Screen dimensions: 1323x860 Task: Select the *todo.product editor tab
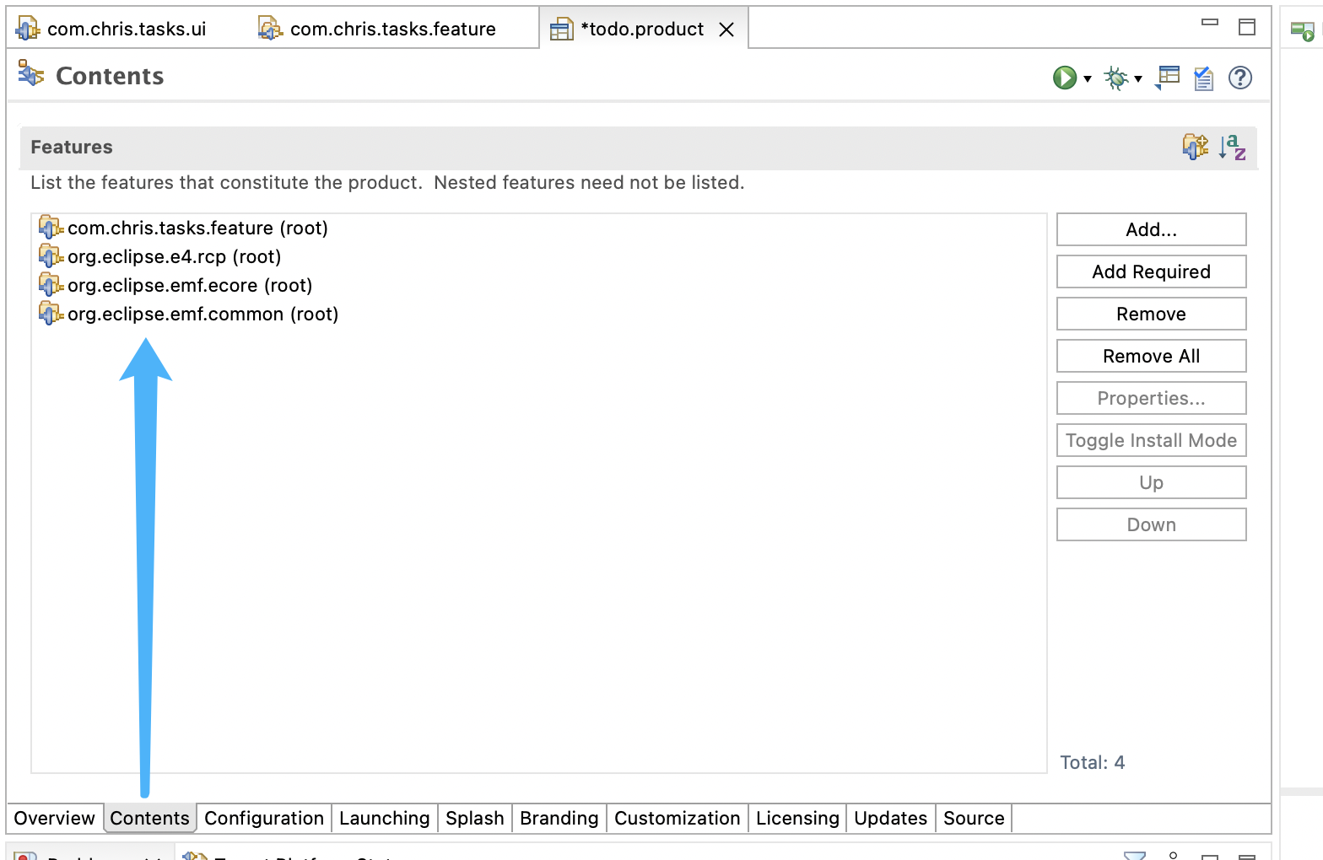(x=642, y=29)
